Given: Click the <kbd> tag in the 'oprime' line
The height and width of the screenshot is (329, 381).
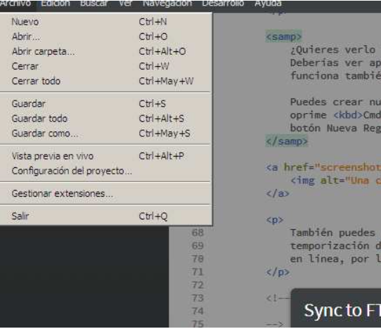Looking at the screenshot, I should 348,115.
